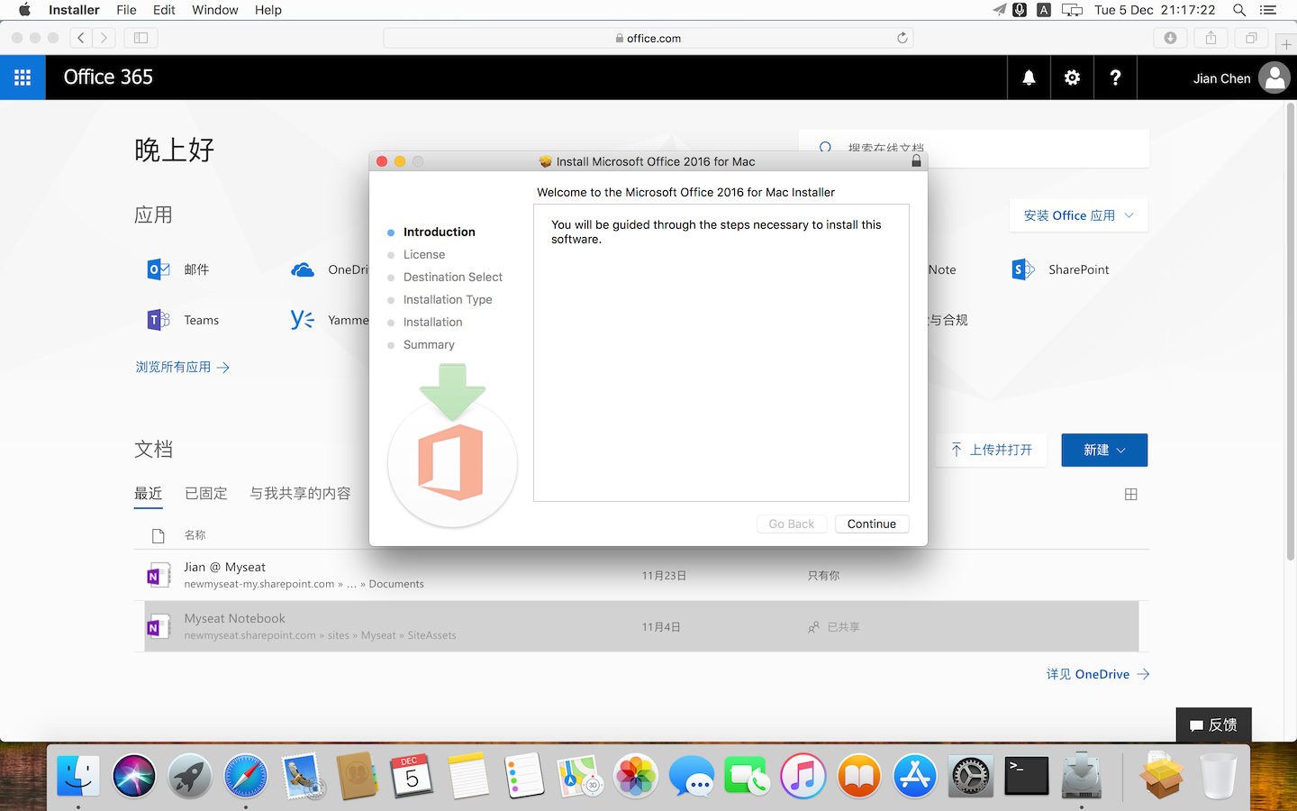Image resolution: width=1297 pixels, height=811 pixels.
Task: Click the online document search field
Action: [974, 148]
